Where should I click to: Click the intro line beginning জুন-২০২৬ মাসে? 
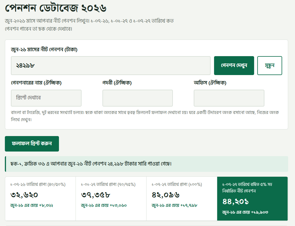pyautogui.click(x=89, y=25)
